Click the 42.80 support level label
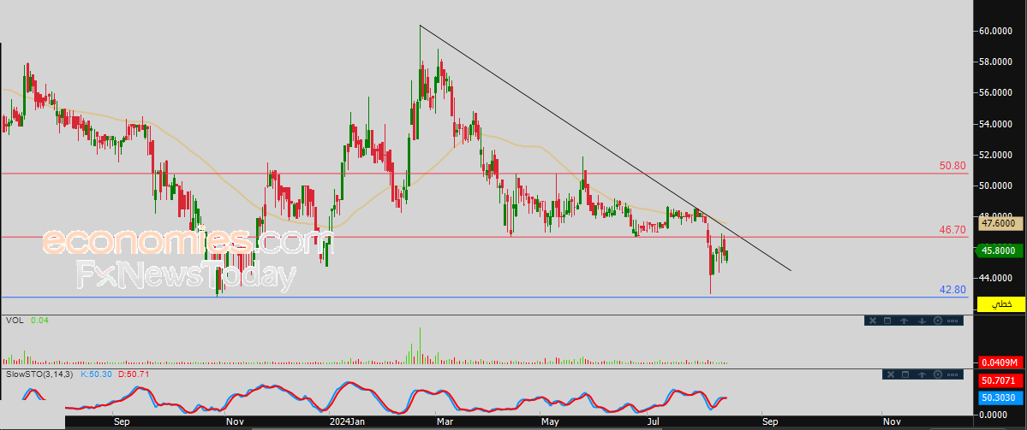Viewport: 1027px width, 430px height. click(x=953, y=290)
